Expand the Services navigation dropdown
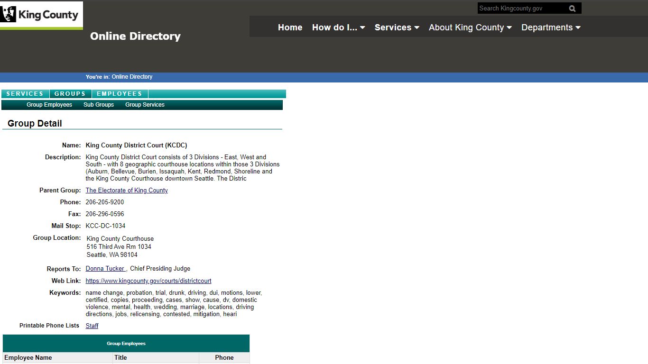 [397, 27]
